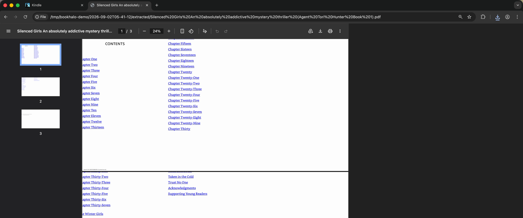This screenshot has height=218, width=523.
Task: Open the Chrome three-dot menu
Action: pos(517,17)
